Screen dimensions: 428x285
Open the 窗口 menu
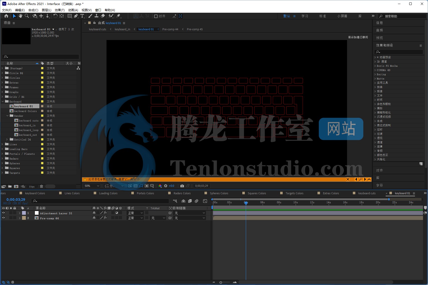coord(98,10)
